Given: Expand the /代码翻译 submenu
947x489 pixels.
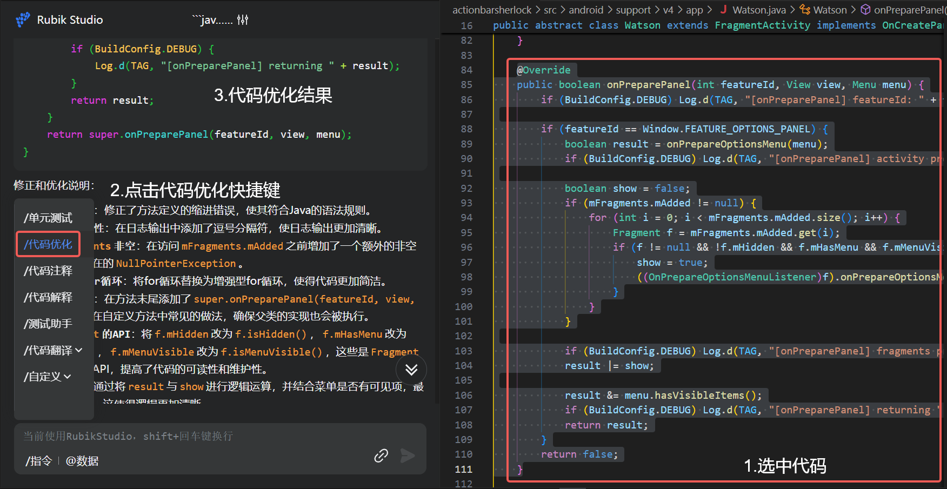Looking at the screenshot, I should (x=53, y=350).
